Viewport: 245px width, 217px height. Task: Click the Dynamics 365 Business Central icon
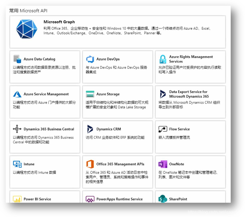coord(17,129)
